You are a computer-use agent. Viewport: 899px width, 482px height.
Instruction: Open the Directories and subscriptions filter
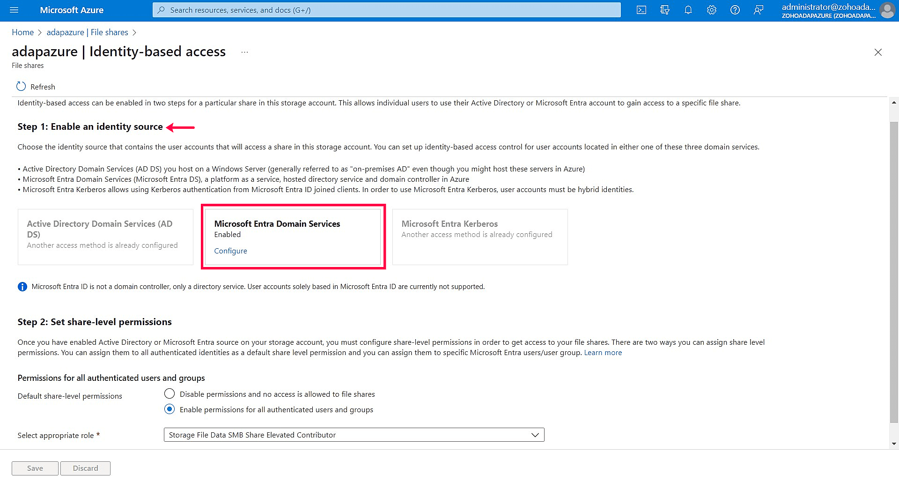[x=665, y=10]
